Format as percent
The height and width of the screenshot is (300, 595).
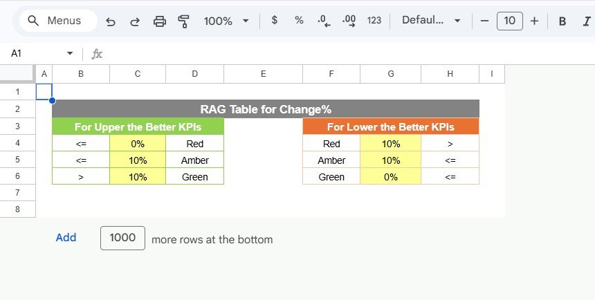coord(299,21)
